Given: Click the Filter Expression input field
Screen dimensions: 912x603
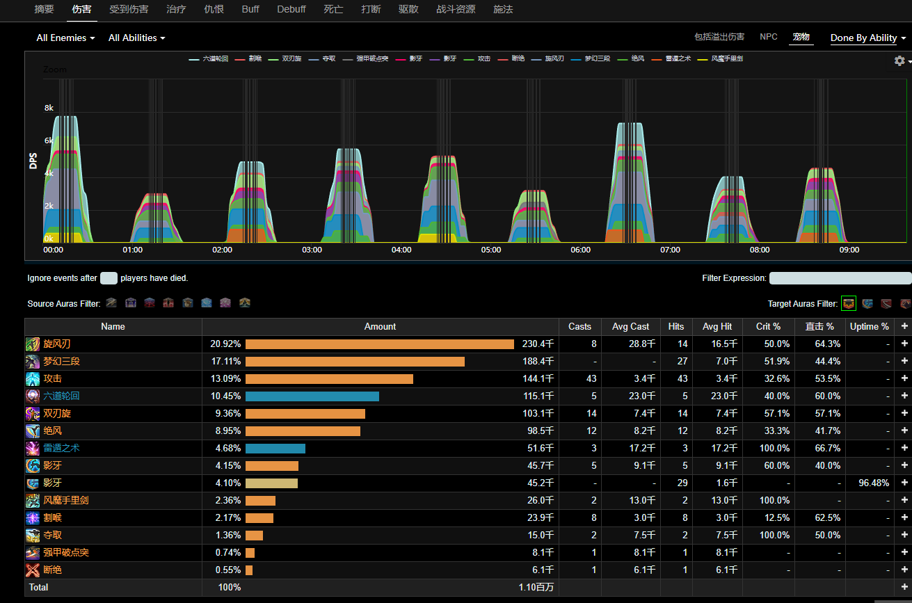Looking at the screenshot, I should coord(840,278).
